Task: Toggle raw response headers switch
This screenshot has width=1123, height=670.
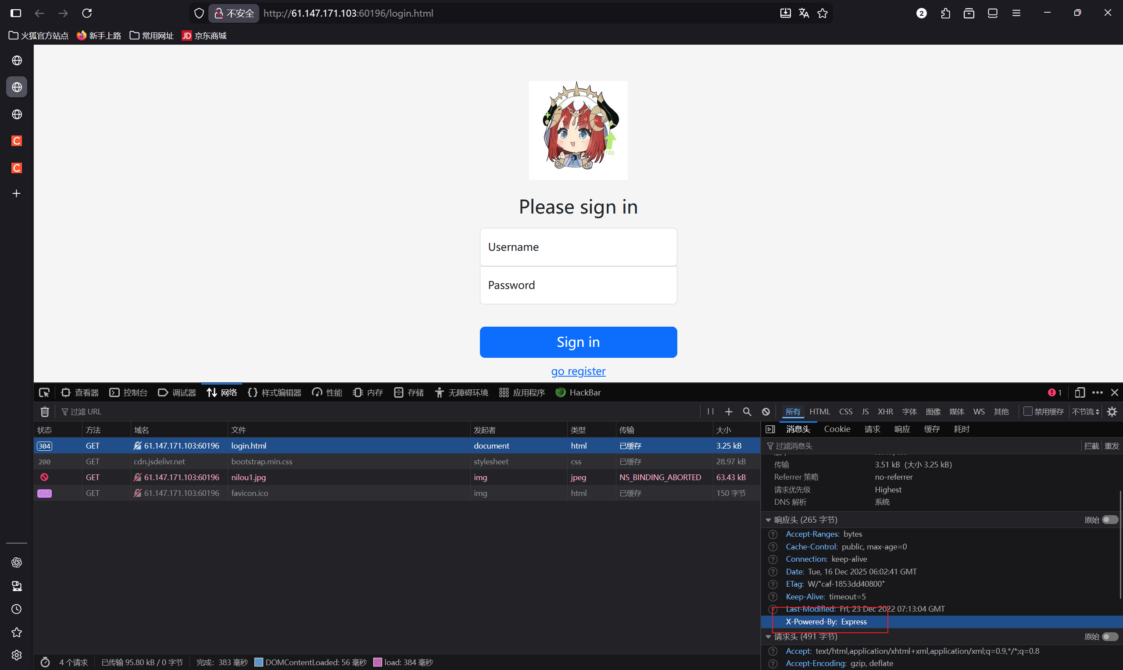Action: point(1109,520)
